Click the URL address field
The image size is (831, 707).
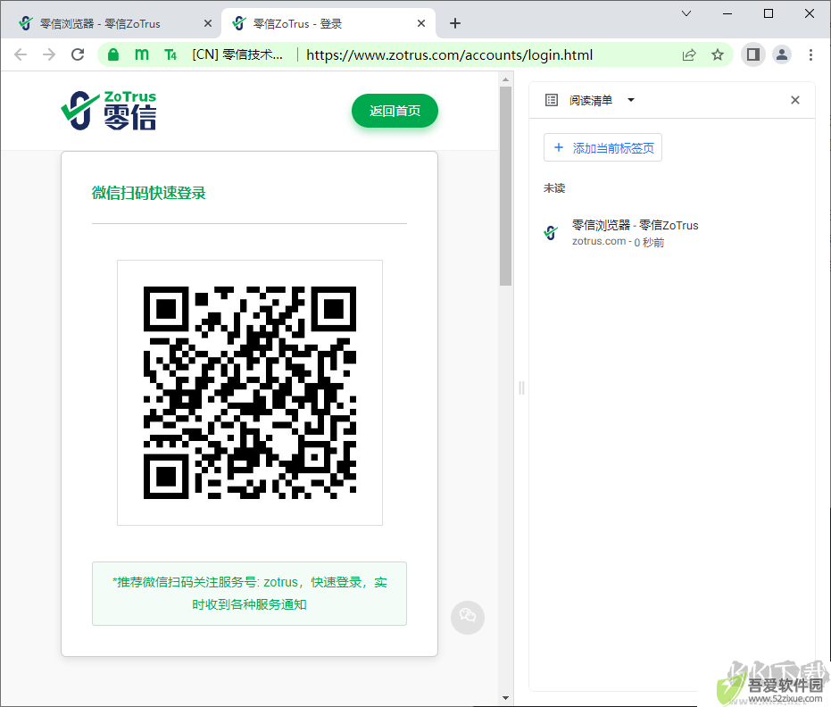[450, 54]
